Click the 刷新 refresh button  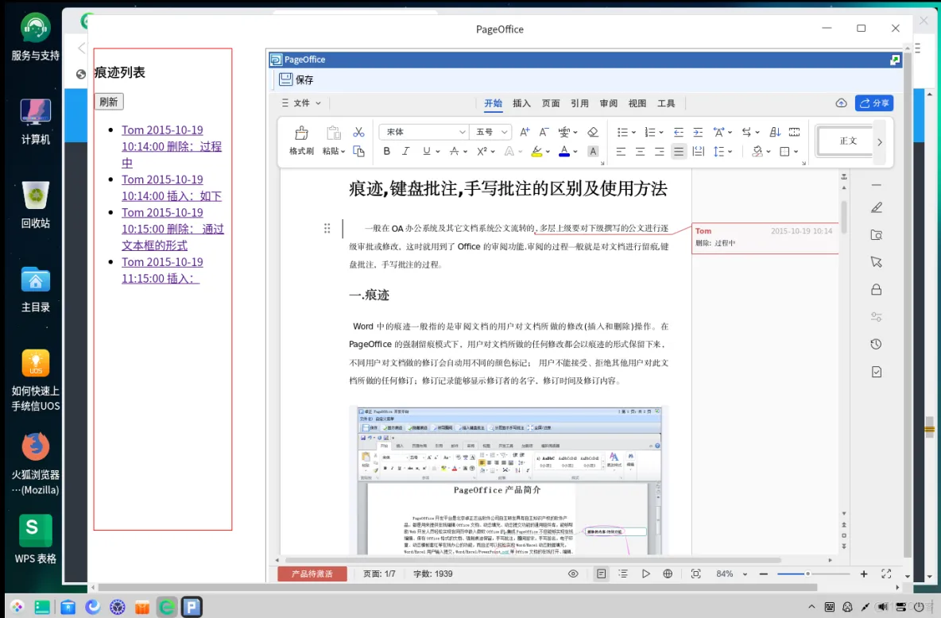tap(109, 102)
